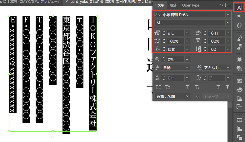Open the Character panel flyout menu
The width and height of the screenshot is (245, 142).
tap(229, 5)
